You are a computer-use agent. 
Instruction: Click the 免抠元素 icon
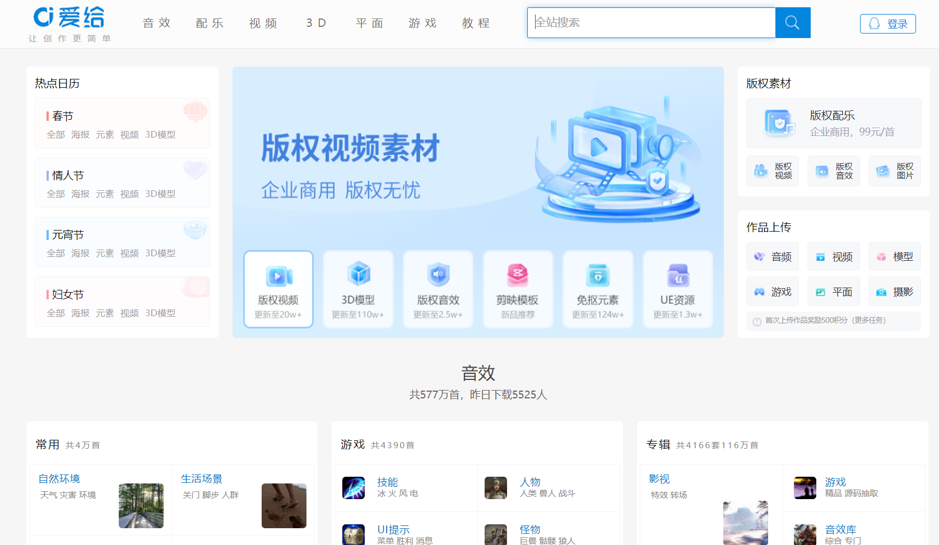598,275
